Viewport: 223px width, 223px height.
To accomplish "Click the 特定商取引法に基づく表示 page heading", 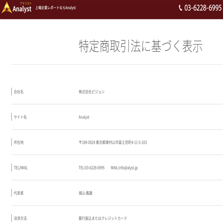I will (x=140, y=46).
